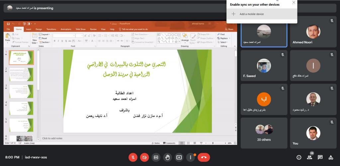Open the present screen option
Viewport: 340px width, 166px height.
[179, 157]
